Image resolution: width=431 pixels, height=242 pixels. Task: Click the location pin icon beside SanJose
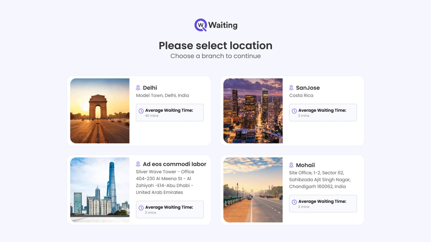pyautogui.click(x=291, y=87)
